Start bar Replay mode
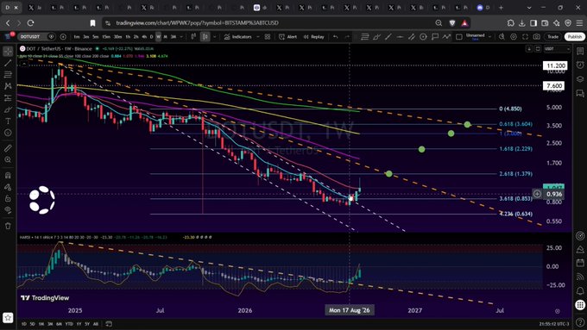The width and height of the screenshot is (587, 330). [313, 37]
